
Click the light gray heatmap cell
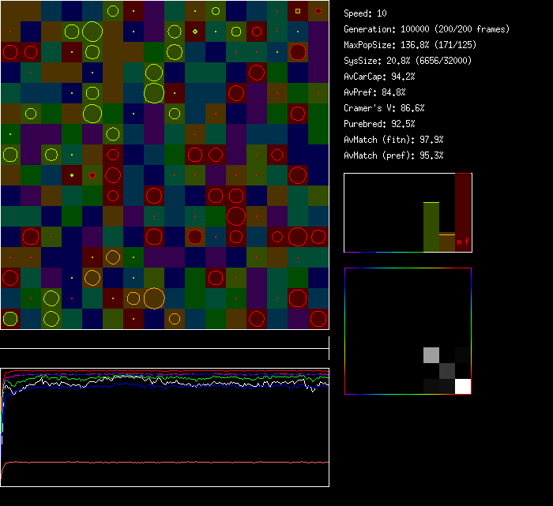pos(431,355)
